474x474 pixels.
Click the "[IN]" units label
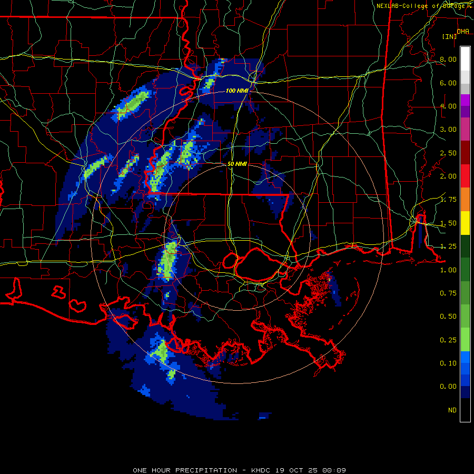449,36
